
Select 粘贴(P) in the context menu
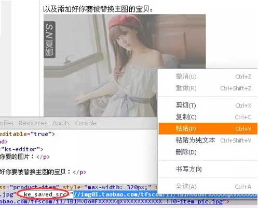pos(208,128)
